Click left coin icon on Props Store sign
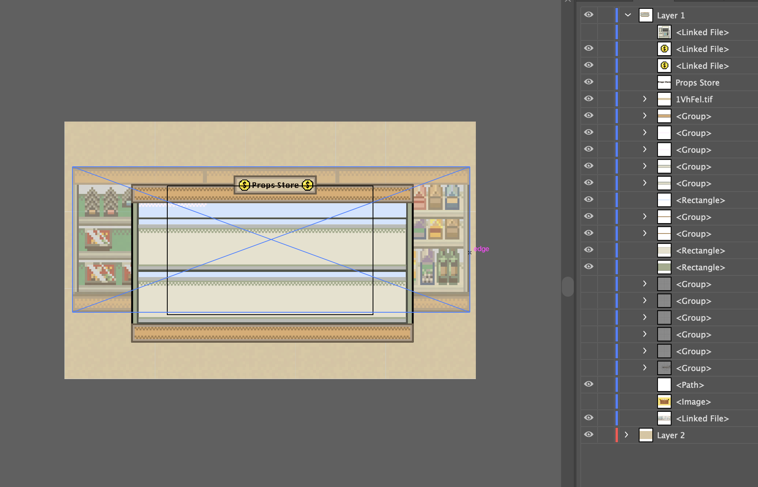 click(x=244, y=185)
